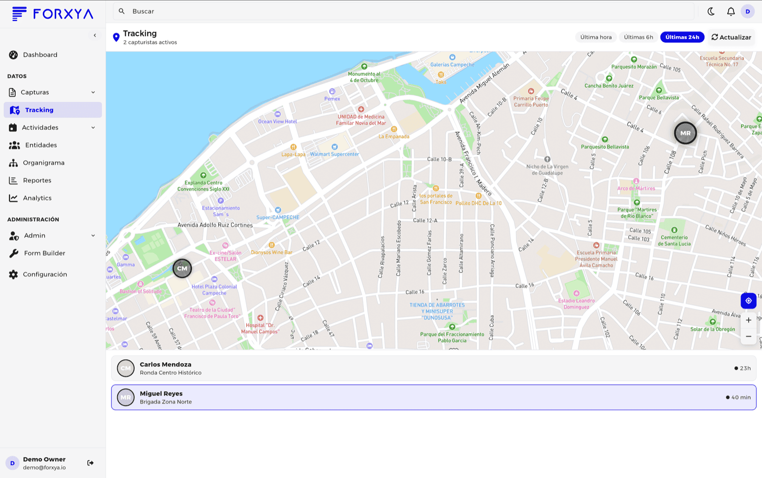
Task: Click the Actualizar refresh button
Action: click(x=731, y=37)
